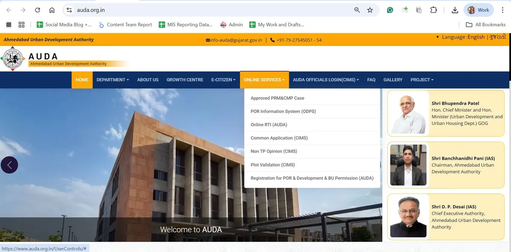This screenshot has width=511, height=252.
Task: Choose Plot Validation (CIMS) option
Action: coord(273,165)
